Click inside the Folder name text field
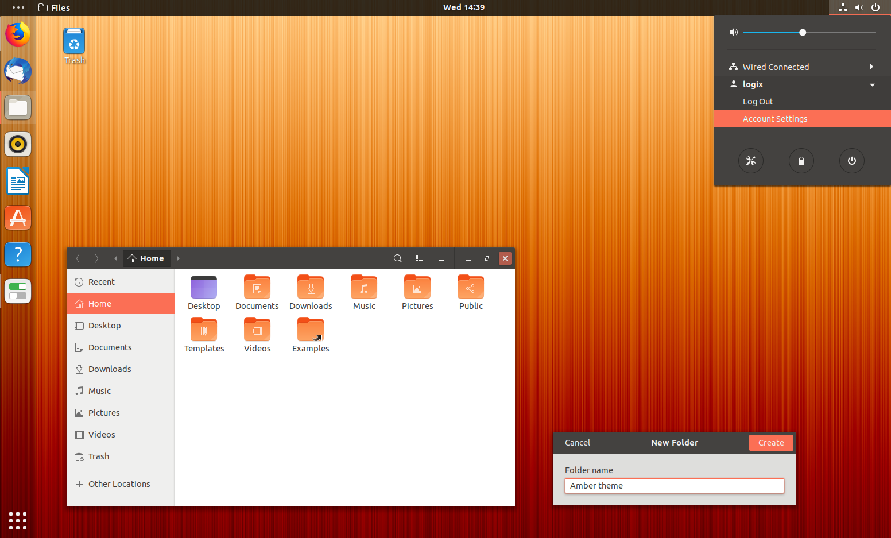 coord(674,485)
